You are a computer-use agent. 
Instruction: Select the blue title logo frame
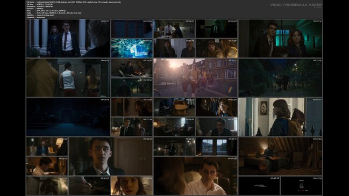click(132, 48)
